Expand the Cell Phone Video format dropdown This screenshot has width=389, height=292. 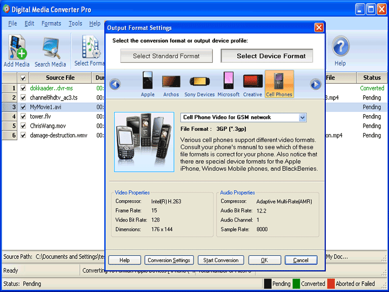click(303, 117)
